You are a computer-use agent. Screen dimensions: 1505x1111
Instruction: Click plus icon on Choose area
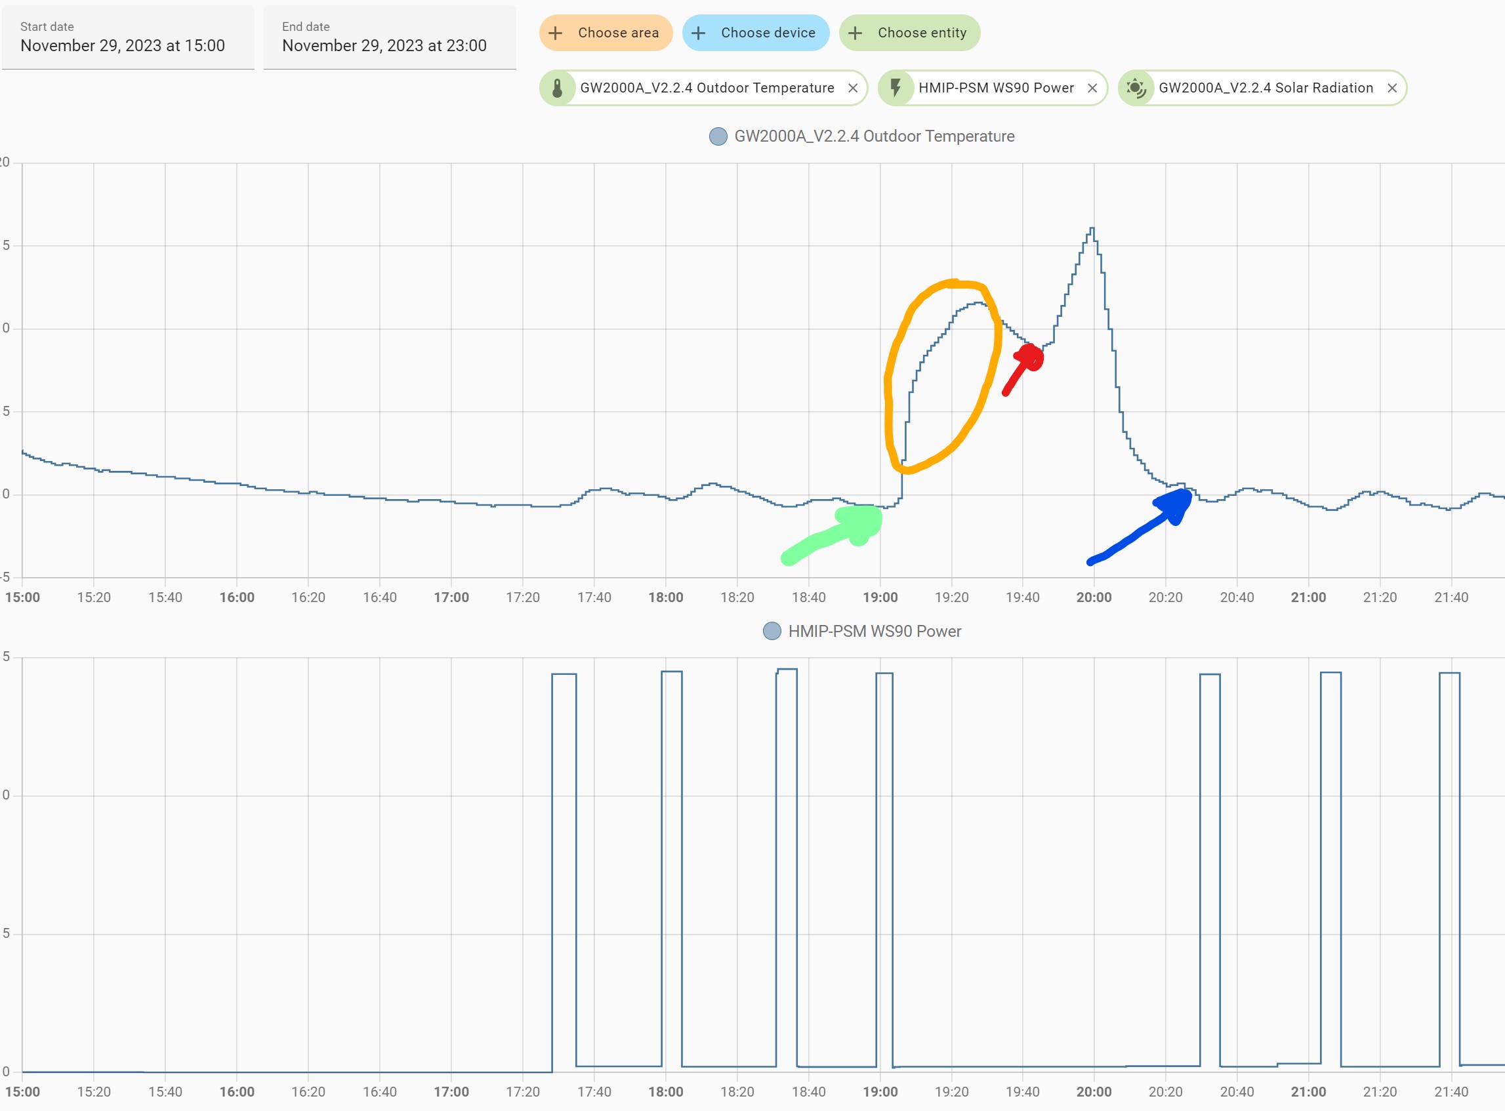point(555,33)
